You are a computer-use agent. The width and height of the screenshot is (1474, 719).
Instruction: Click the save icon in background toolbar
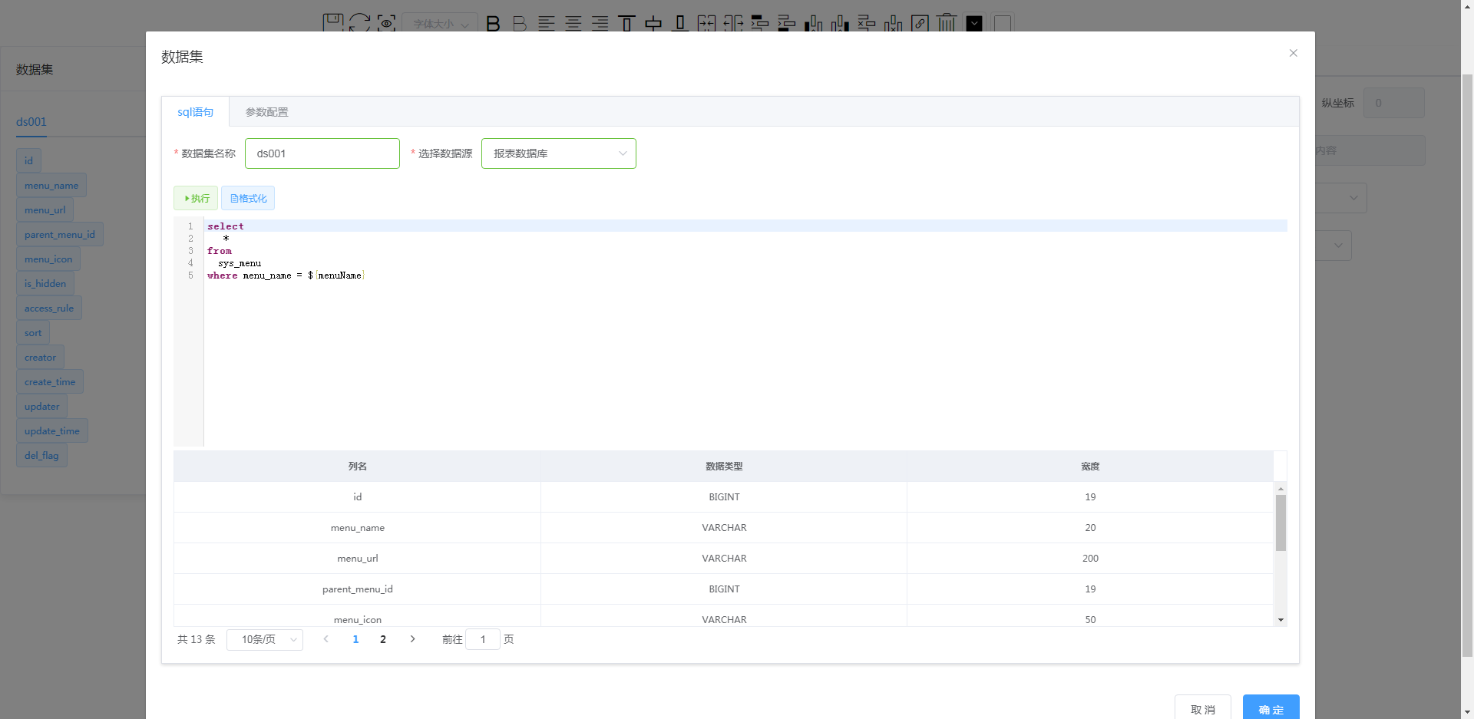tap(332, 22)
